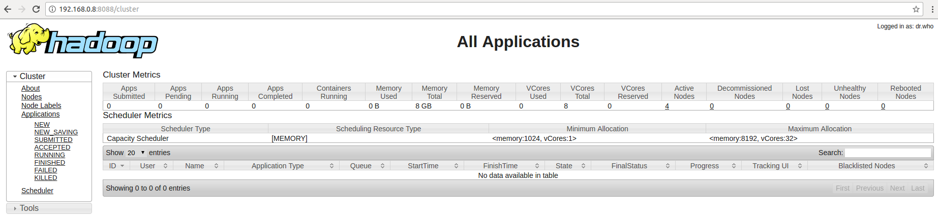The width and height of the screenshot is (938, 220).
Task: Open the browser three-dot menu
Action: 930,9
